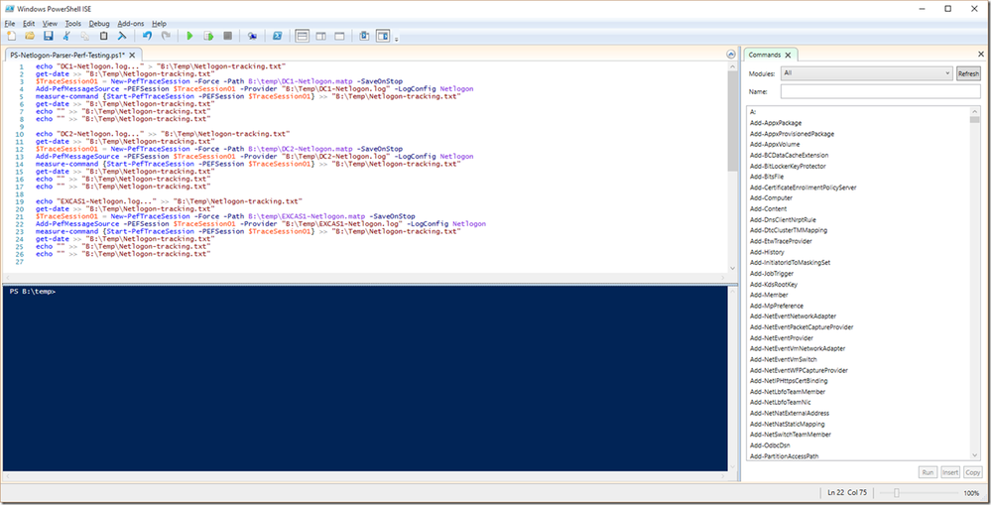Click the New script toolbar icon
The image size is (991, 505).
(x=11, y=36)
